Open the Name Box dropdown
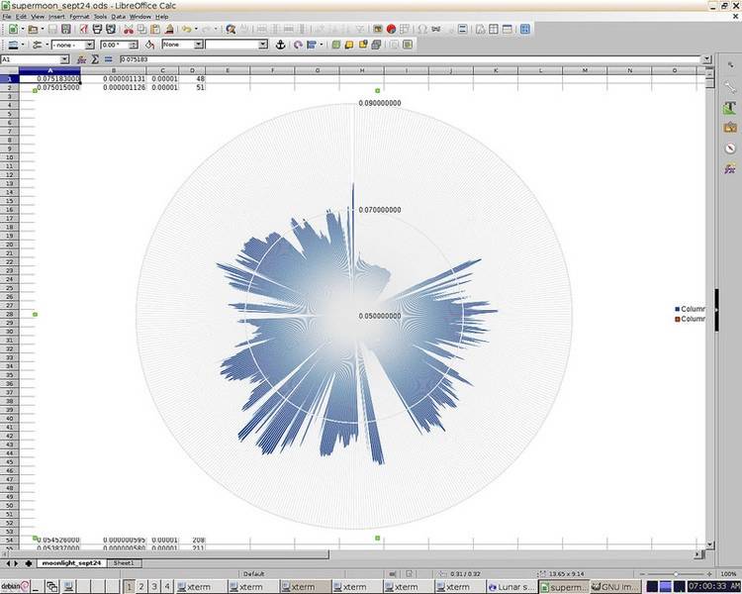Viewport: 742px width, 594px height. tap(65, 59)
